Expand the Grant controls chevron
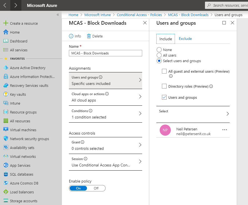Screen dimensions: 248x205 [x=140, y=145]
